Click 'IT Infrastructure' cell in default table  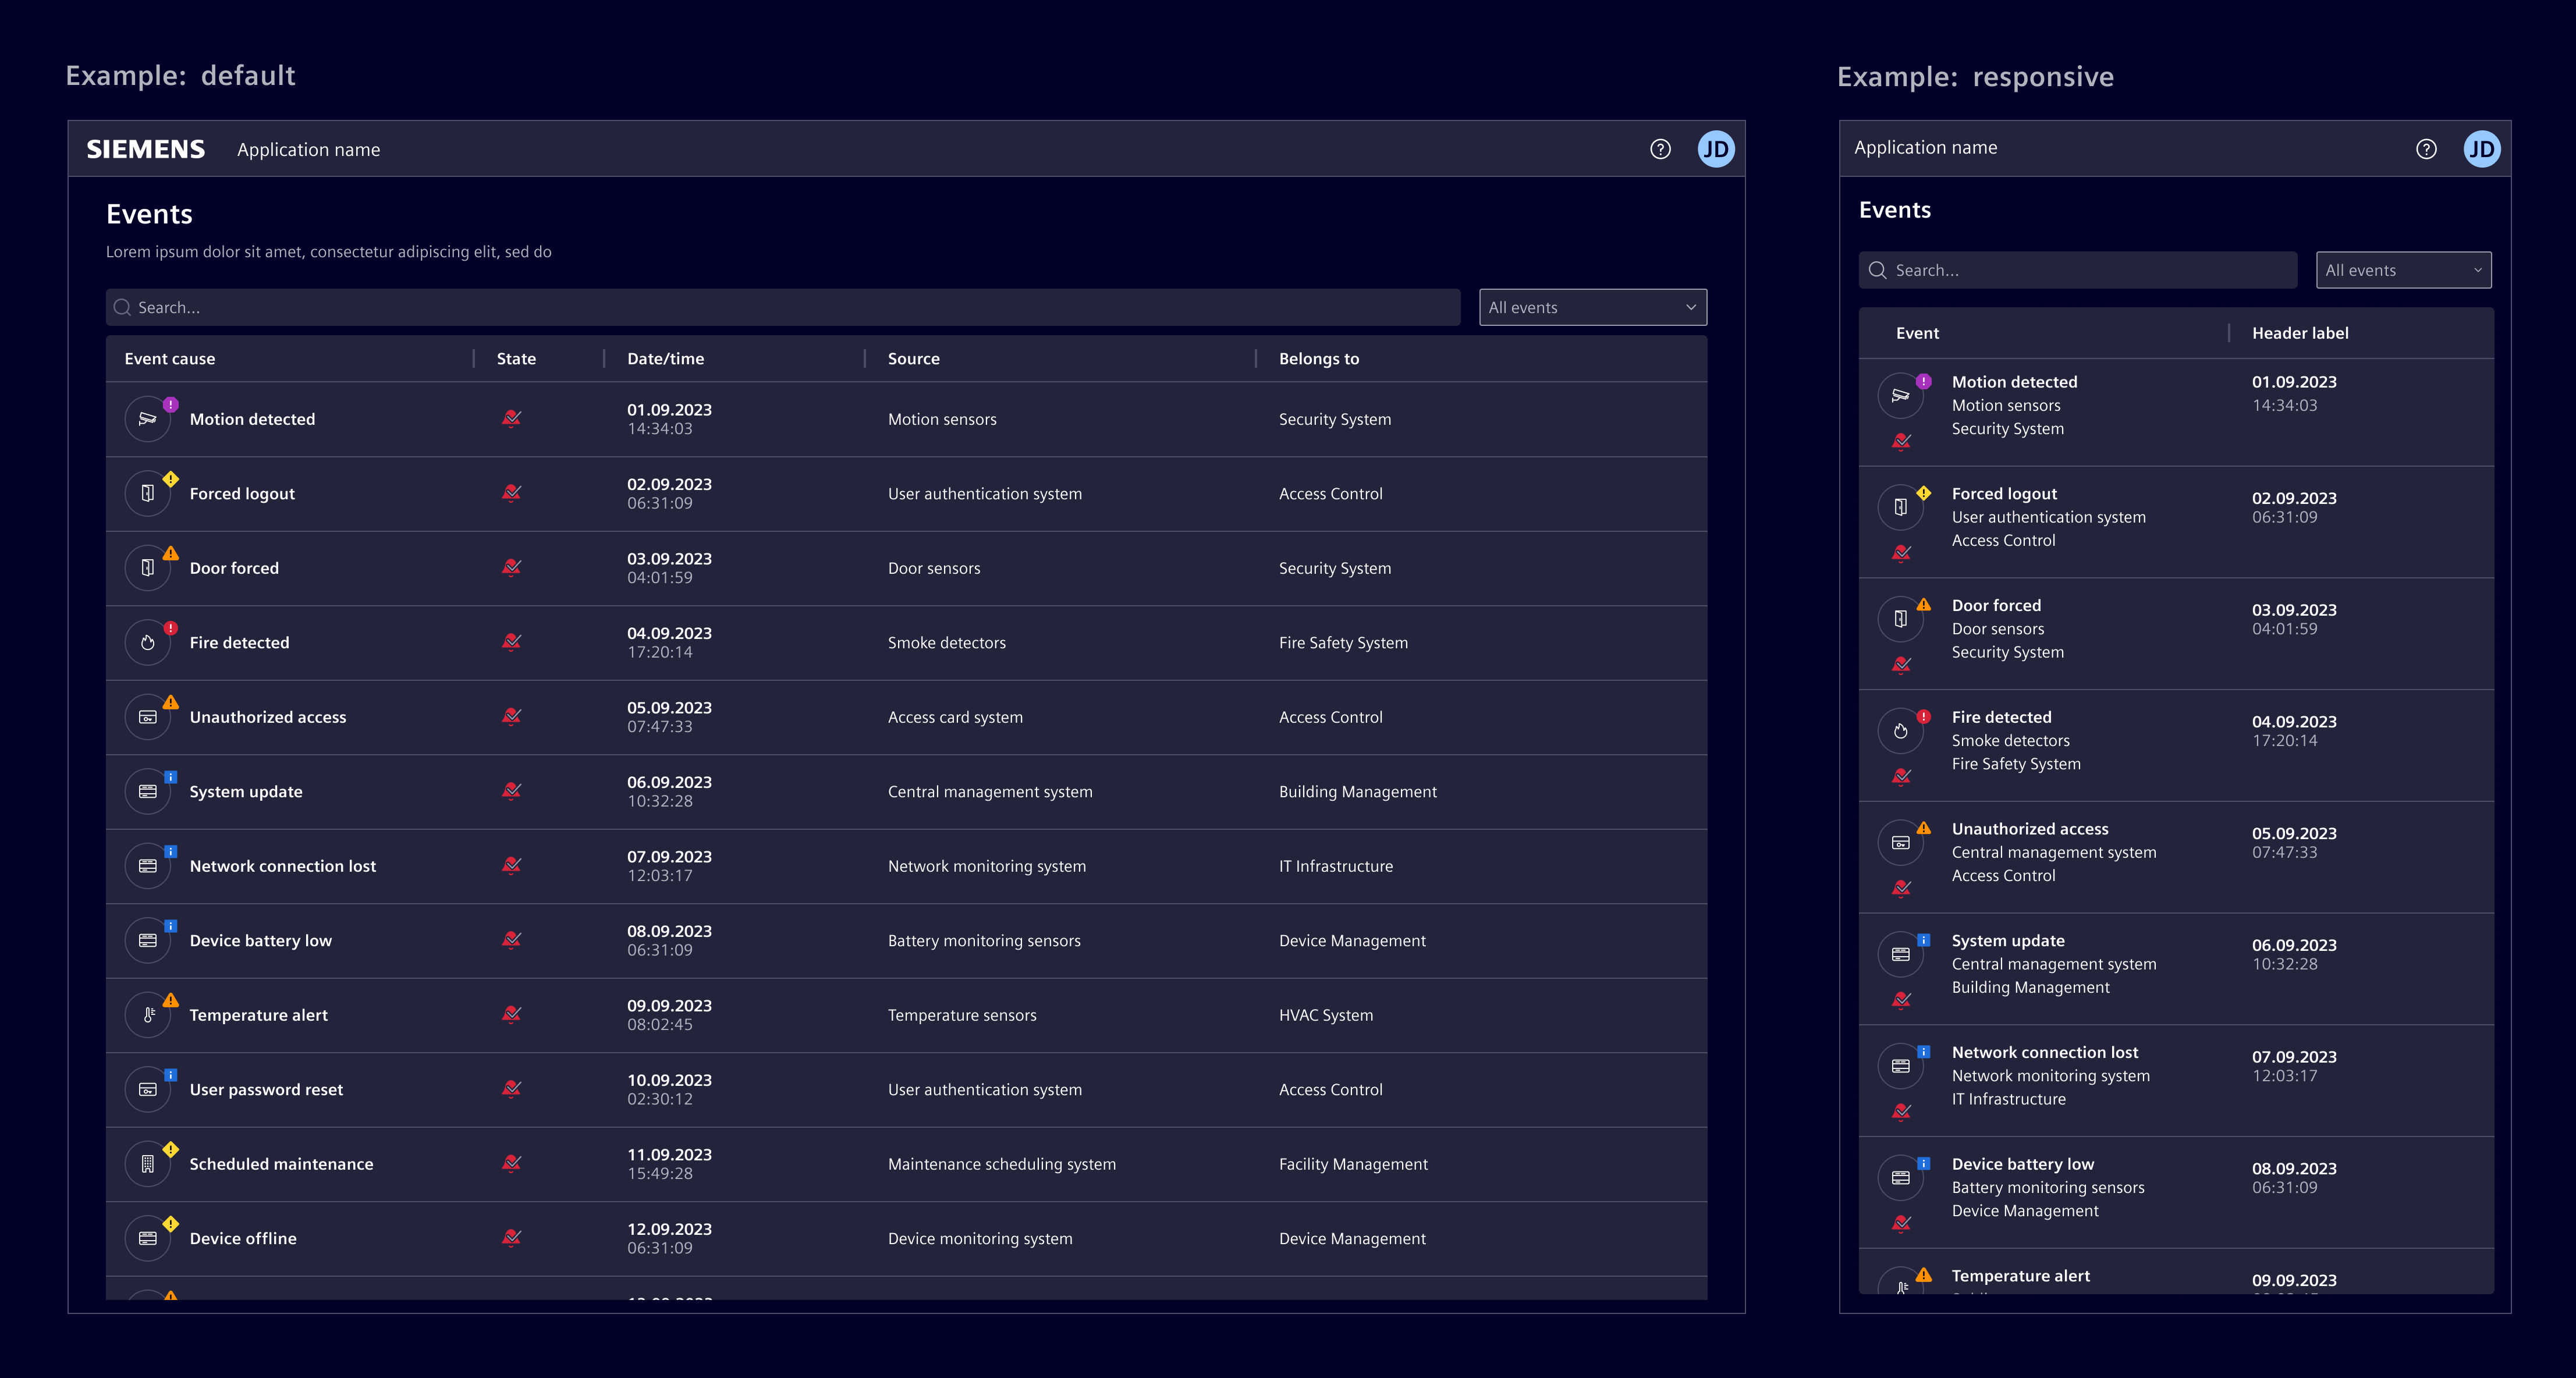click(x=1336, y=866)
